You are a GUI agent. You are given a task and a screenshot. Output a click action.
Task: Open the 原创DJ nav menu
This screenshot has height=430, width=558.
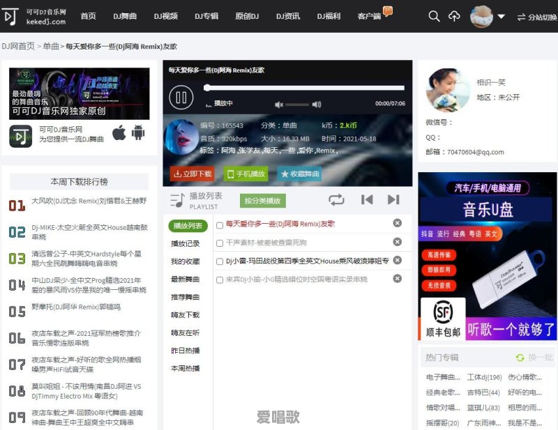click(247, 16)
